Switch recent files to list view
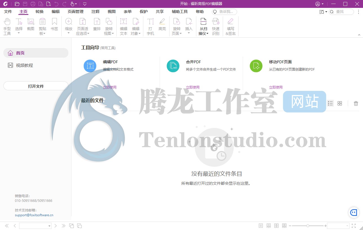Viewport: 363px width, 230px height. click(x=330, y=103)
